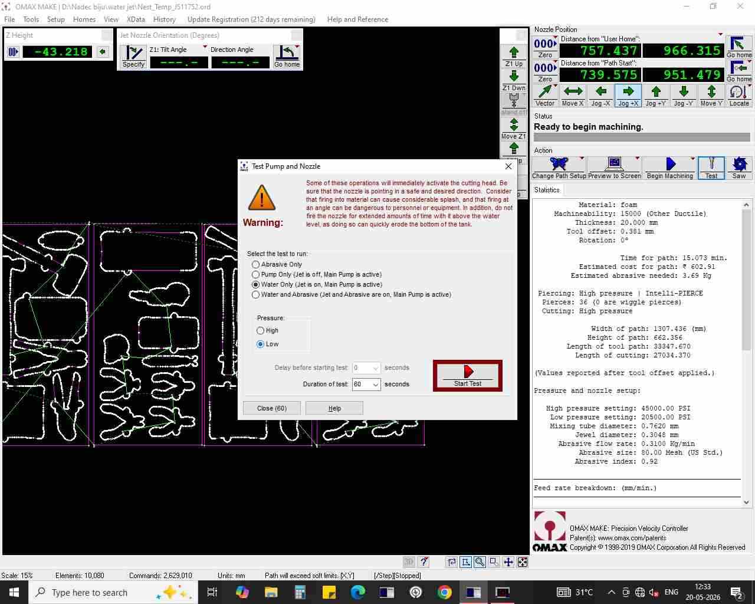The width and height of the screenshot is (755, 604).
Task: Click the Close (60) button
Action: (x=272, y=408)
